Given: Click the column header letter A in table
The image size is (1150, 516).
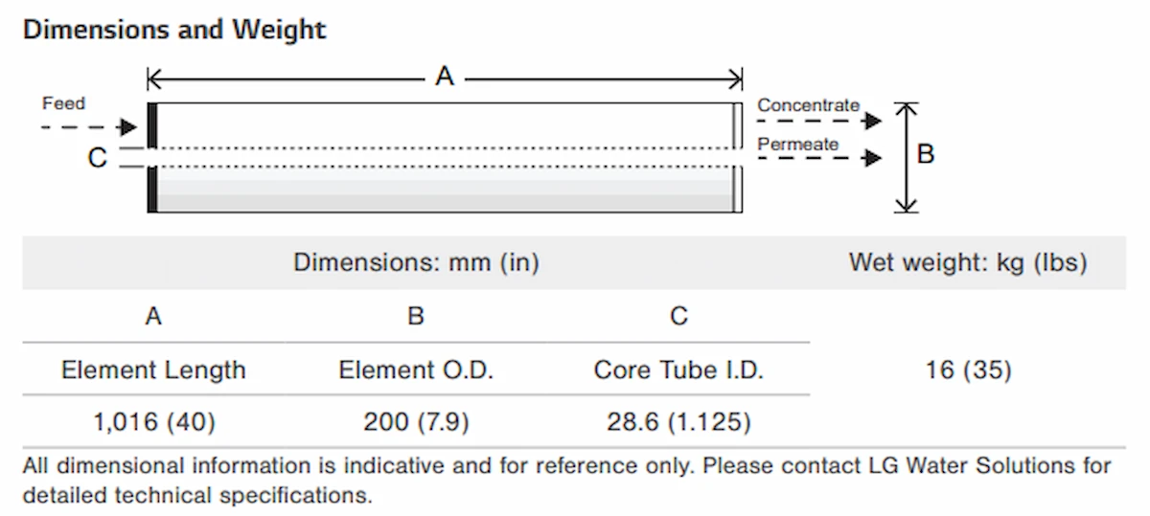Looking at the screenshot, I should 153,316.
